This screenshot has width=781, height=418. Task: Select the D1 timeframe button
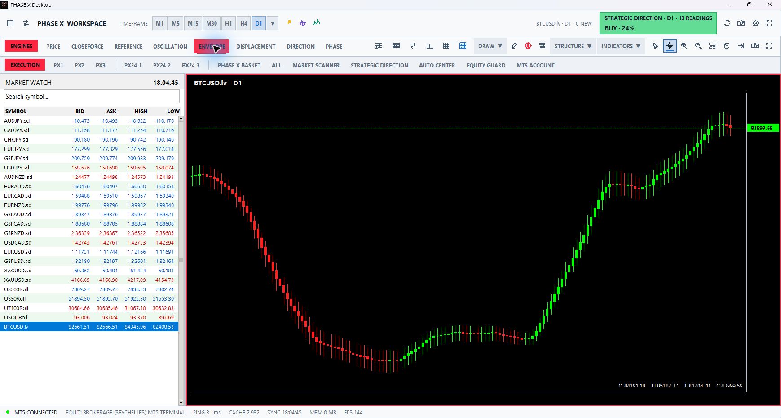click(x=259, y=23)
